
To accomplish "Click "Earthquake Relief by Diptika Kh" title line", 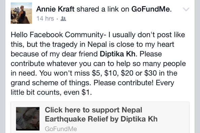I will pyautogui.click(x=101, y=119).
